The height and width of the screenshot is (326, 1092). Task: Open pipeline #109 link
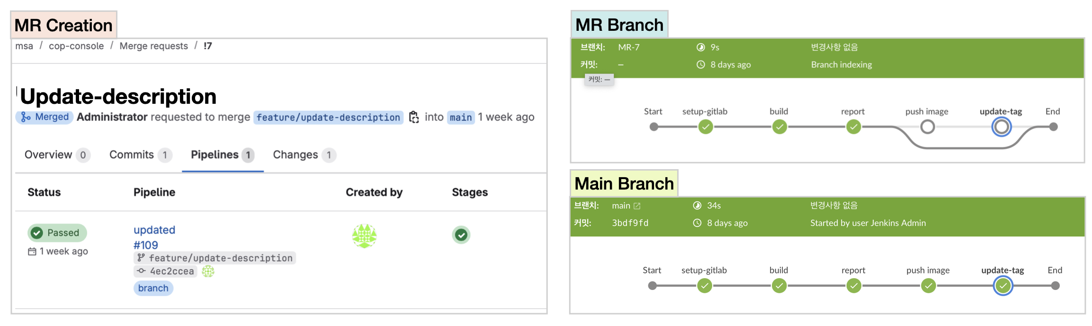(x=146, y=245)
